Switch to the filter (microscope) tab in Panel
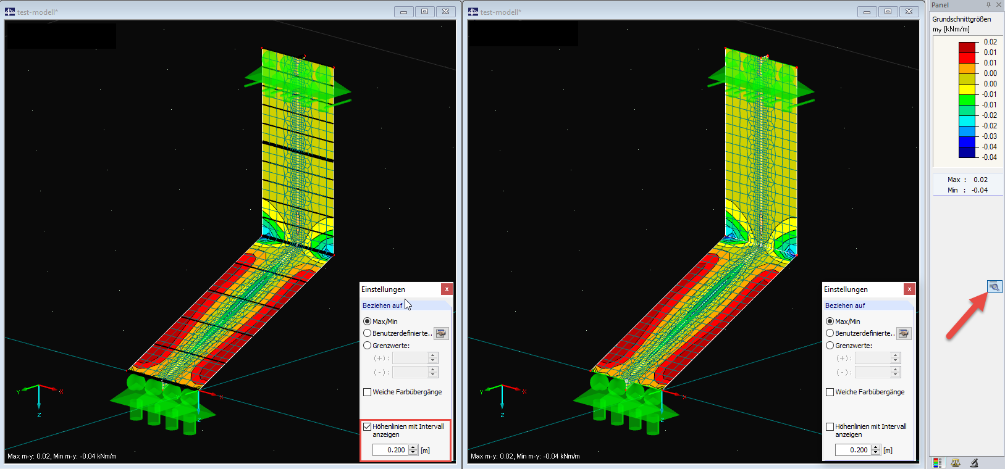Image resolution: width=1005 pixels, height=469 pixels. point(974,463)
